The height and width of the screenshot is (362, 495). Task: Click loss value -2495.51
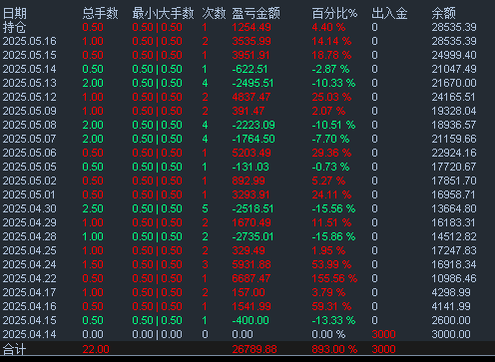click(x=252, y=83)
